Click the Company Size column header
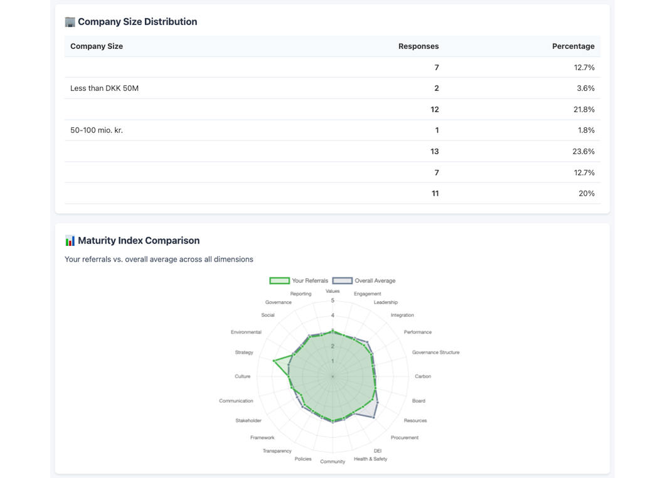Screen dimensions: 665x478 [x=97, y=46]
